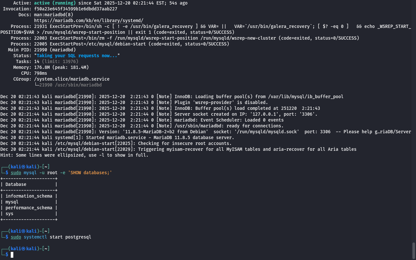This screenshot has height=260, width=416.
Task: Click the Kali symbol in the last empty prompt
Action: point(23,249)
